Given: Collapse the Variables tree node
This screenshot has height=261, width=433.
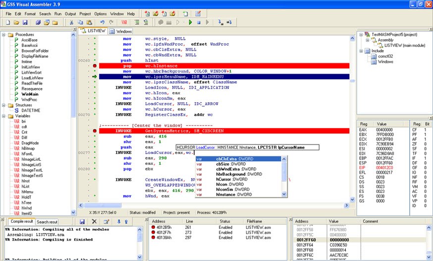Looking at the screenshot, I should tap(4, 116).
